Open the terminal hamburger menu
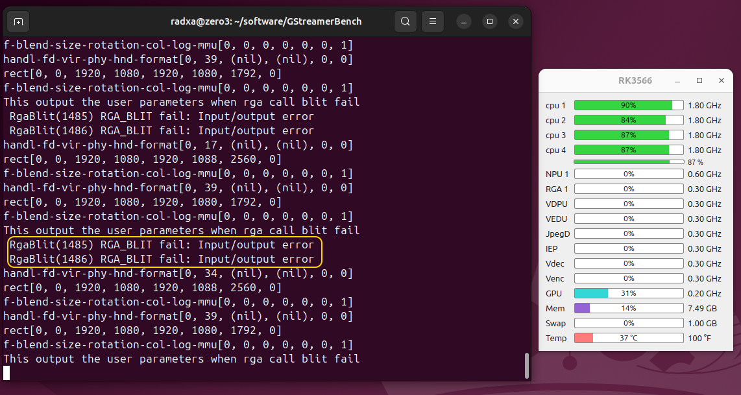This screenshot has width=741, height=395. click(432, 22)
